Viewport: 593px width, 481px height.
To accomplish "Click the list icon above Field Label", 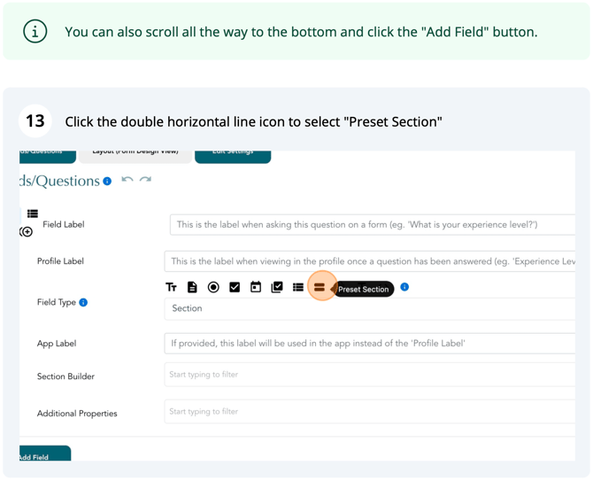I will pyautogui.click(x=33, y=213).
